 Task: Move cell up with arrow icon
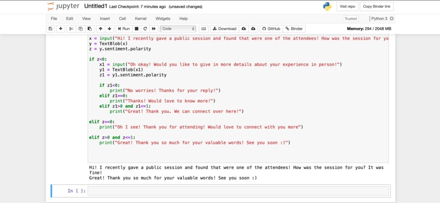click(x=100, y=28)
